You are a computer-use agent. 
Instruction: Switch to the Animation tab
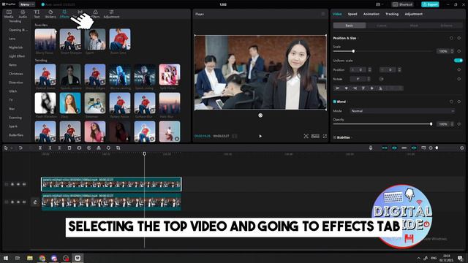click(371, 14)
